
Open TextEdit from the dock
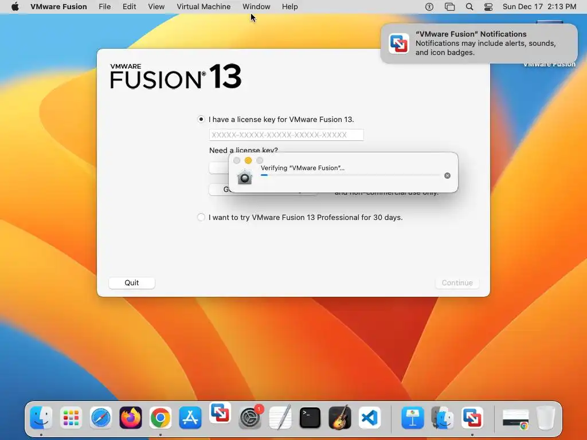[280, 418]
